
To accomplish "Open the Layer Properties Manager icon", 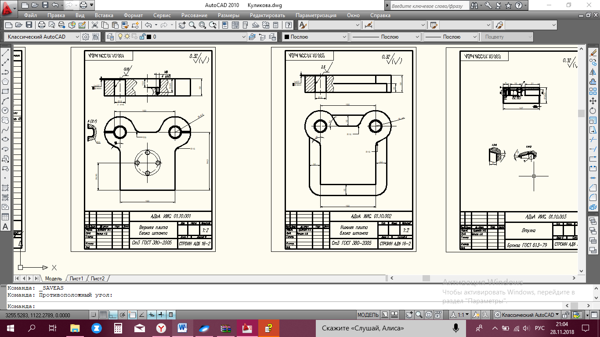I will pyautogui.click(x=110, y=37).
